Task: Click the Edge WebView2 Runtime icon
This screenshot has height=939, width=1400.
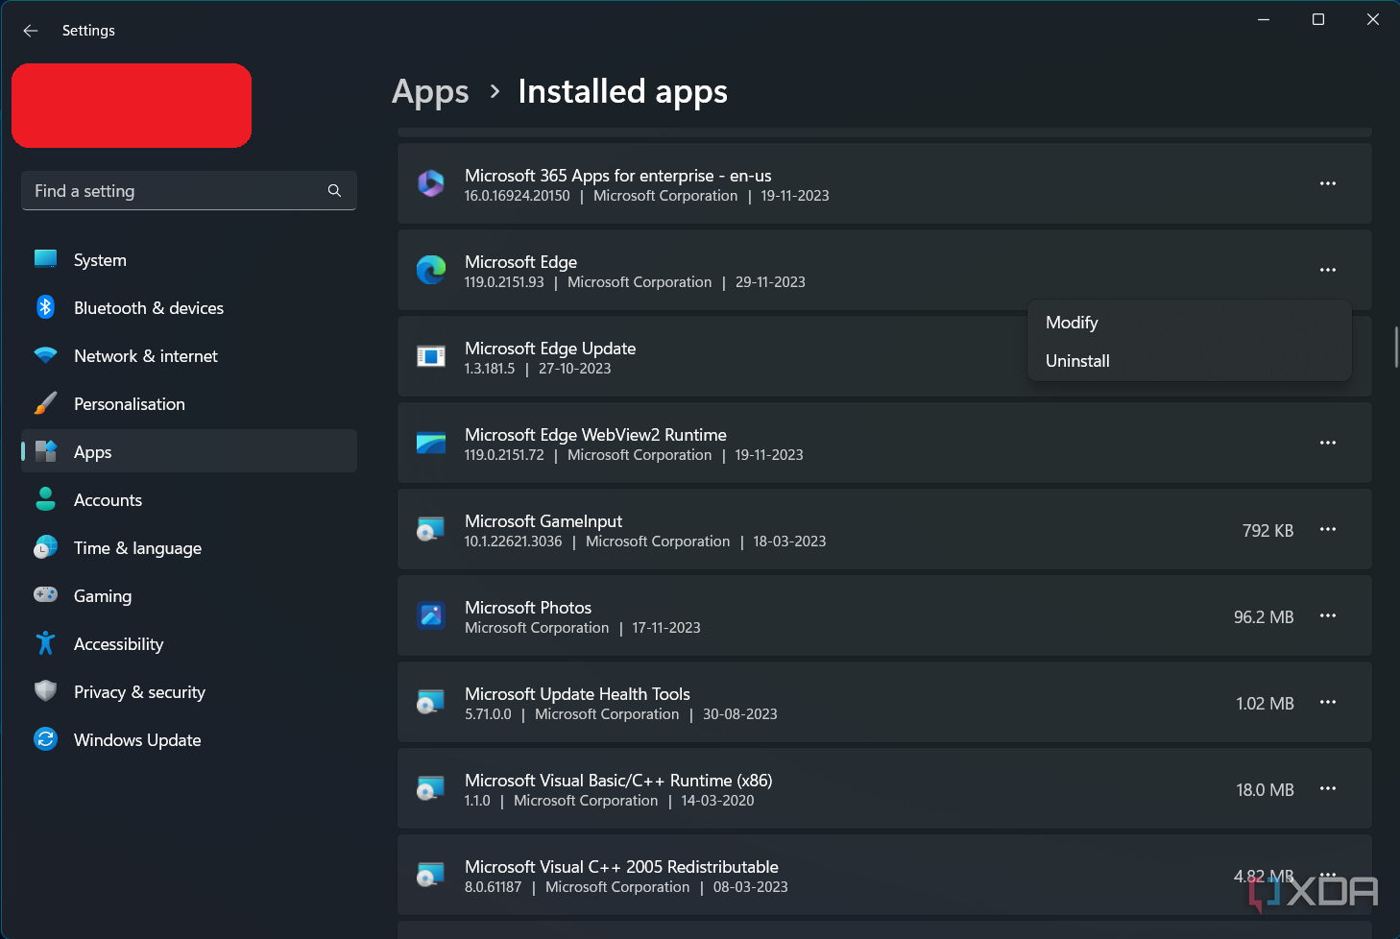Action: tap(431, 443)
